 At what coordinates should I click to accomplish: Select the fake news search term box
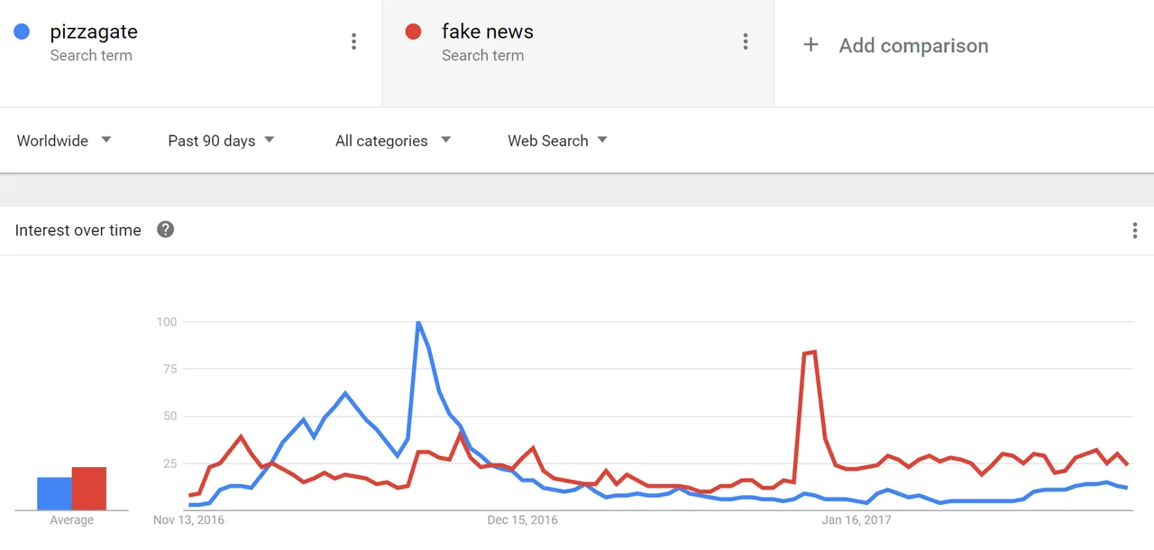pos(578,53)
